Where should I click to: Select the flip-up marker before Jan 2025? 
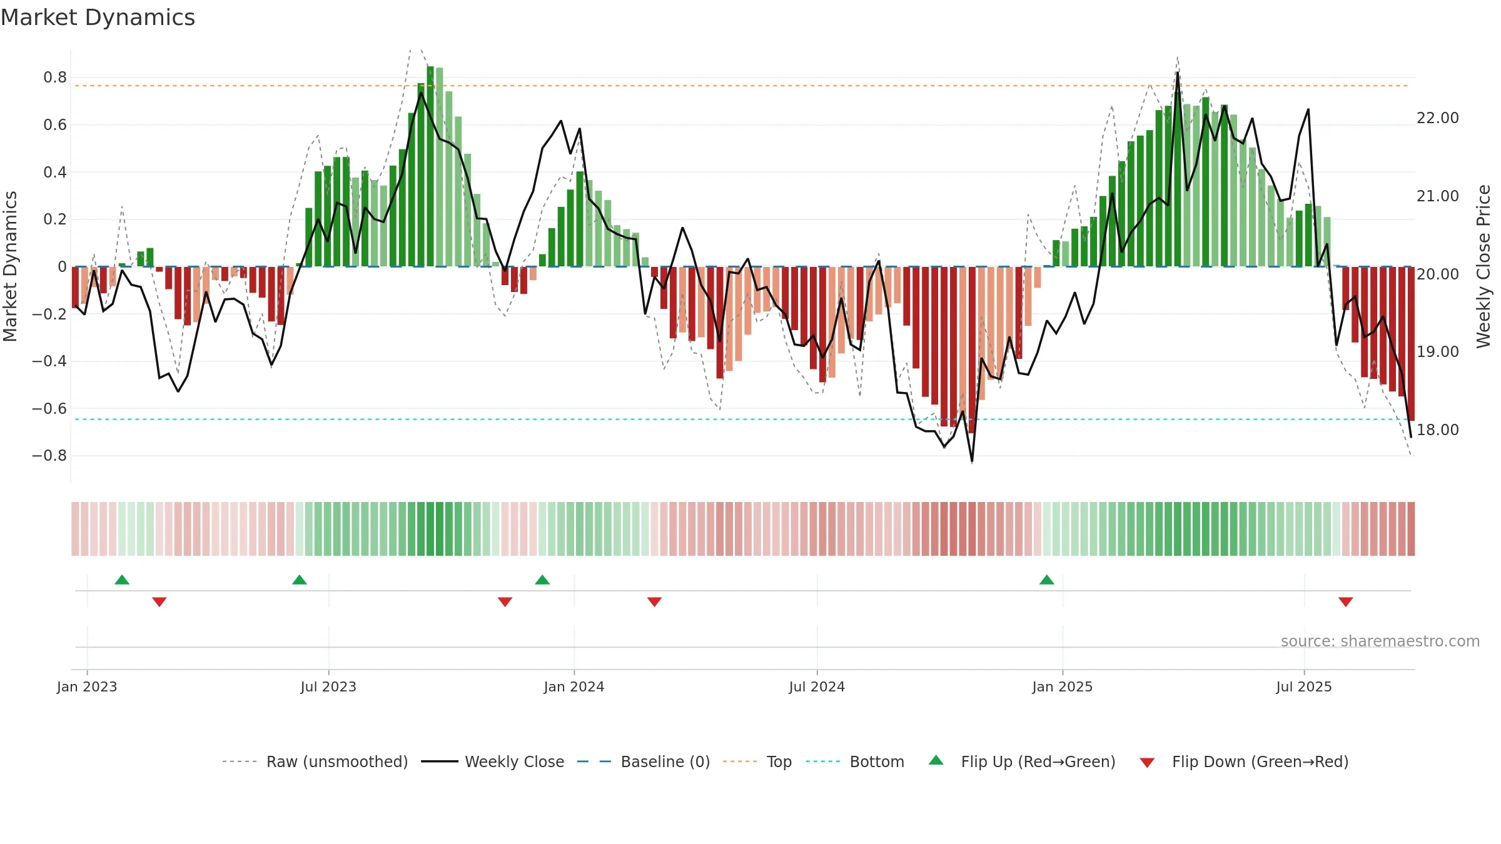point(1047,580)
